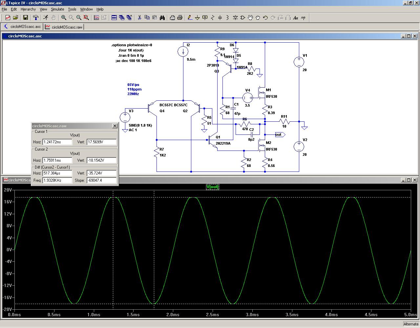
Task: Open the Hierarchy menu
Action: click(x=28, y=9)
